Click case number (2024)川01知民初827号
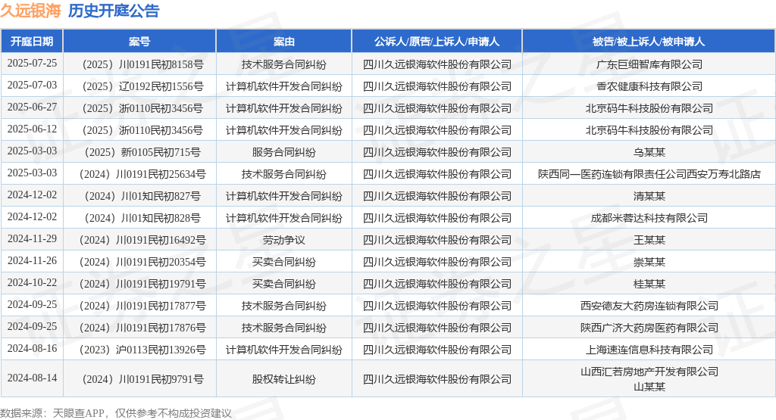Viewport: 776px width, 420px height. (x=142, y=196)
